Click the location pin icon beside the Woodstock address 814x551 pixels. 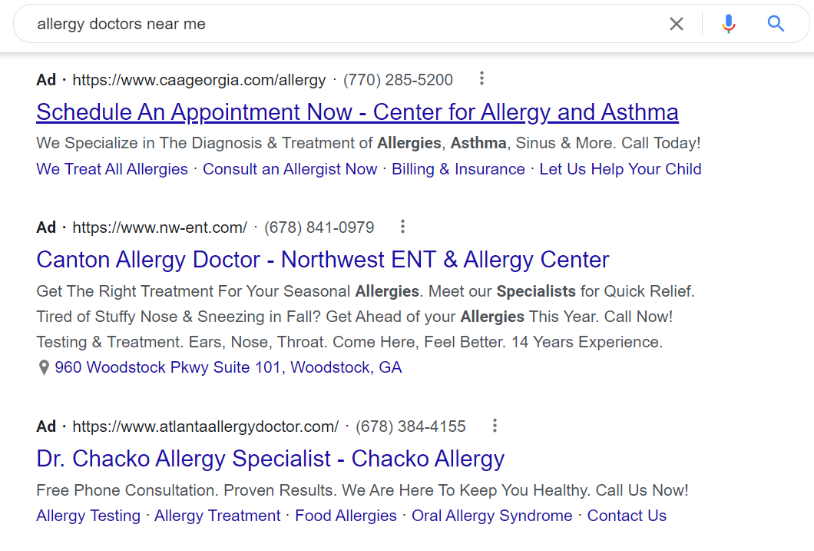point(44,367)
